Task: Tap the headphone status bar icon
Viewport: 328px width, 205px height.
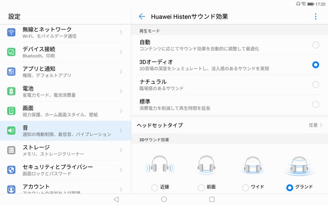Action: [298, 4]
